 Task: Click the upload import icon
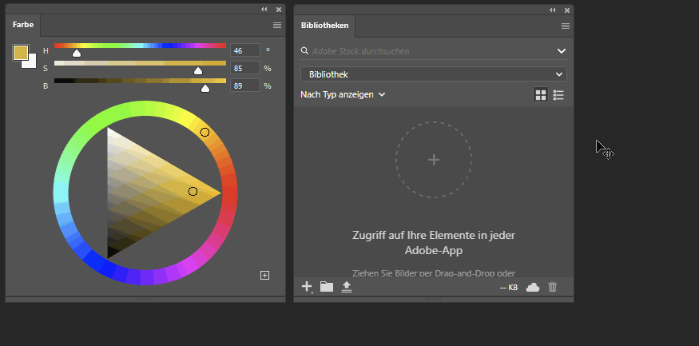pos(347,287)
